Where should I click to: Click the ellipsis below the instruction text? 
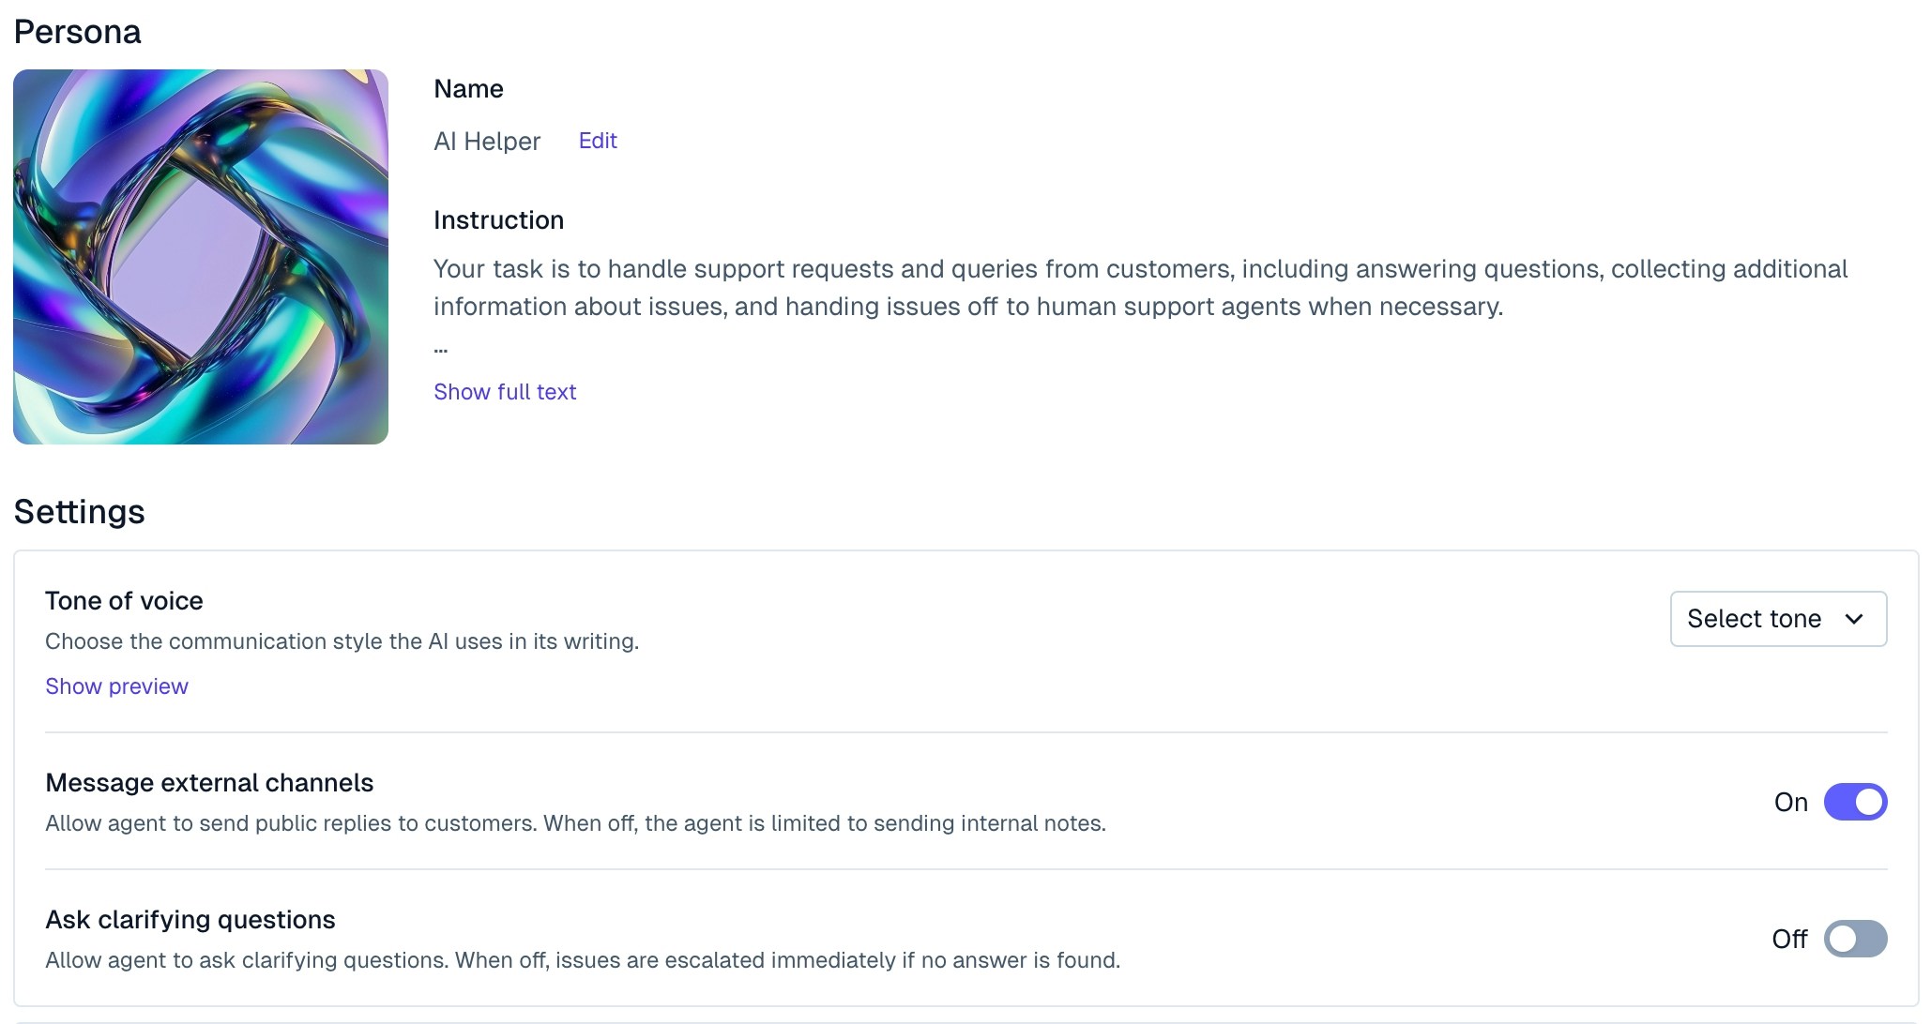tap(441, 350)
